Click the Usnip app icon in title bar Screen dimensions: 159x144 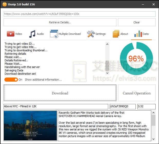pyautogui.click(x=4, y=4)
